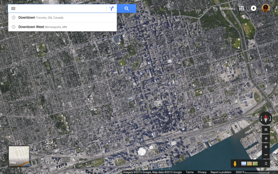Click the Matthew user name

tap(226, 9)
